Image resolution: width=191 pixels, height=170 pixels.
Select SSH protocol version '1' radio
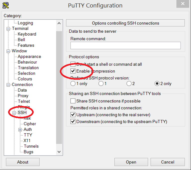pos(101,84)
